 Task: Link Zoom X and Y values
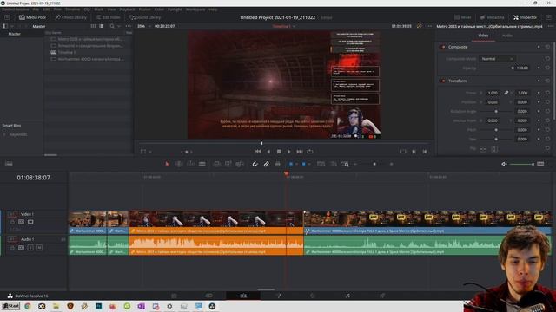pyautogui.click(x=506, y=93)
